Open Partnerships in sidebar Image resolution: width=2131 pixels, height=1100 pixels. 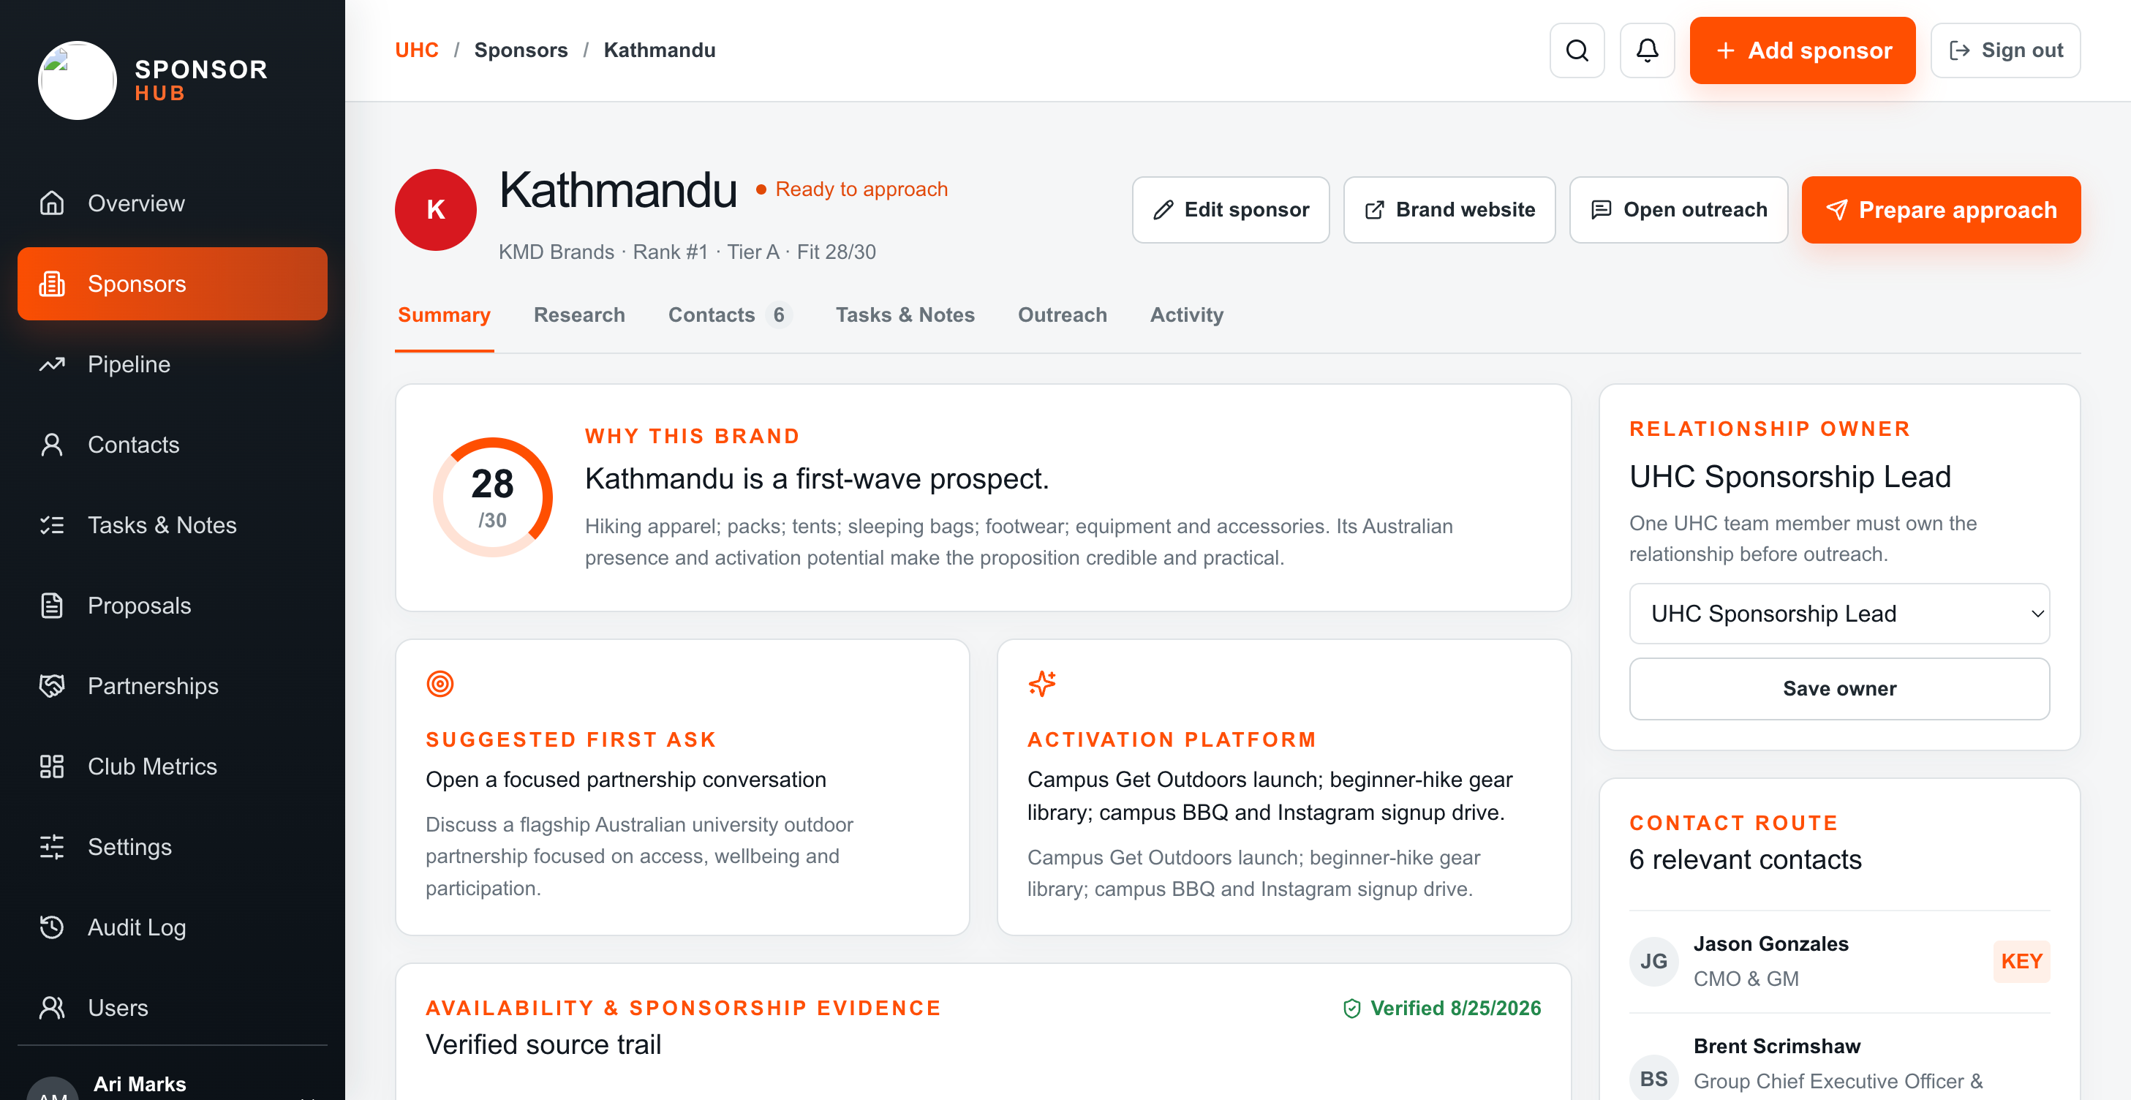coord(172,685)
